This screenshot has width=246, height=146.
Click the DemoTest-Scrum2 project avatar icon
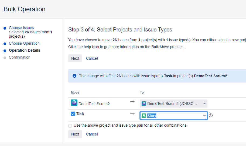(x=74, y=103)
